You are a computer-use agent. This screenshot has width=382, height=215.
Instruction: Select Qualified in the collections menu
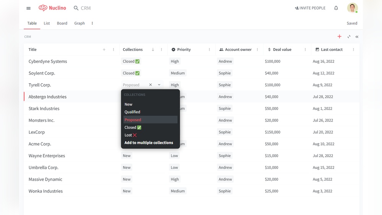[x=133, y=112]
